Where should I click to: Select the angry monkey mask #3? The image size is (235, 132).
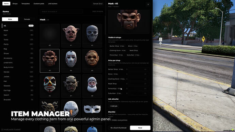(x=50, y=61)
